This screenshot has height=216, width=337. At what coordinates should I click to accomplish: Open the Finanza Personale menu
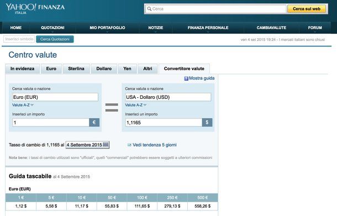208,28
